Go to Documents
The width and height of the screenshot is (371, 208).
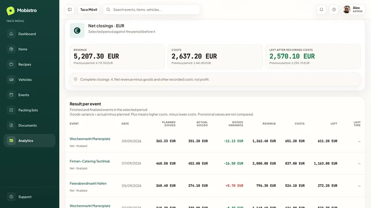point(30,125)
